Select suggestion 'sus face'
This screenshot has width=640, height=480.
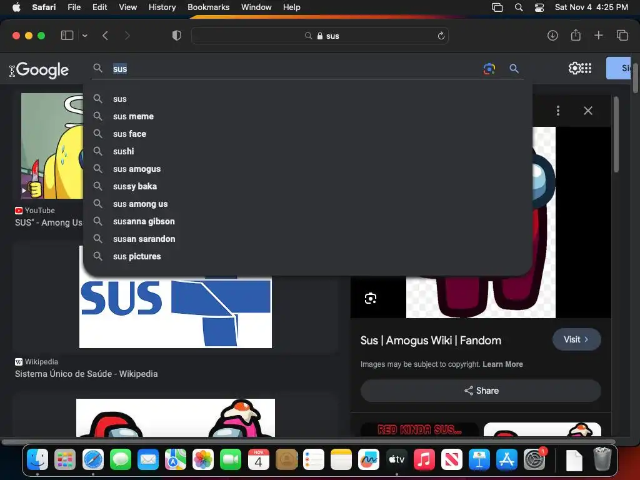pos(307,134)
